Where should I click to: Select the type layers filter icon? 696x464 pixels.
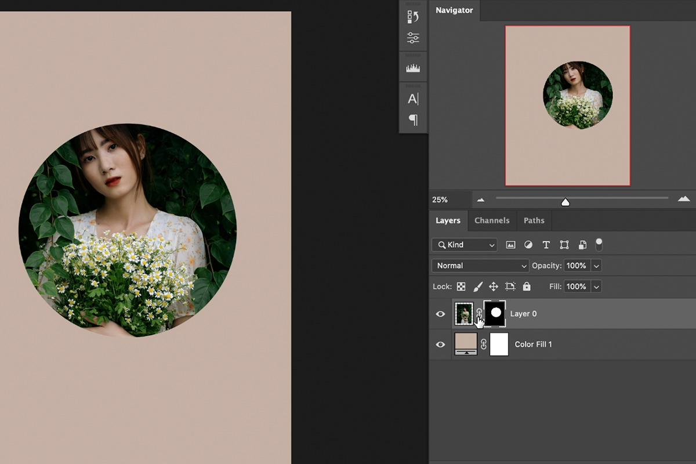[546, 245]
